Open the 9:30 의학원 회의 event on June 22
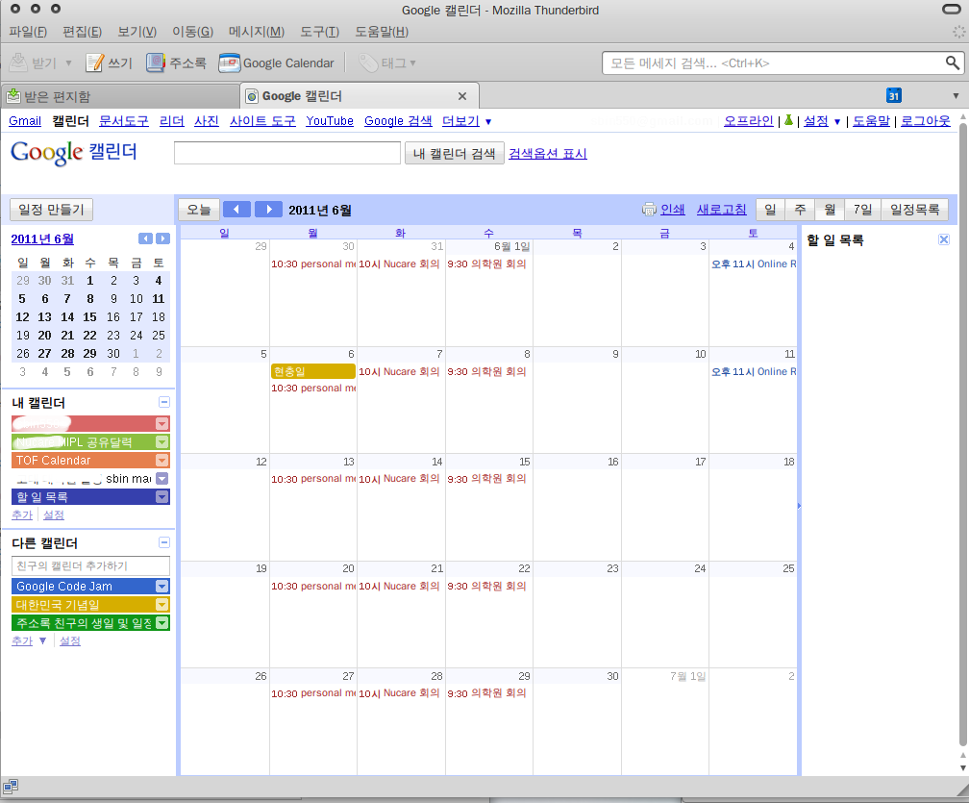 pos(487,586)
